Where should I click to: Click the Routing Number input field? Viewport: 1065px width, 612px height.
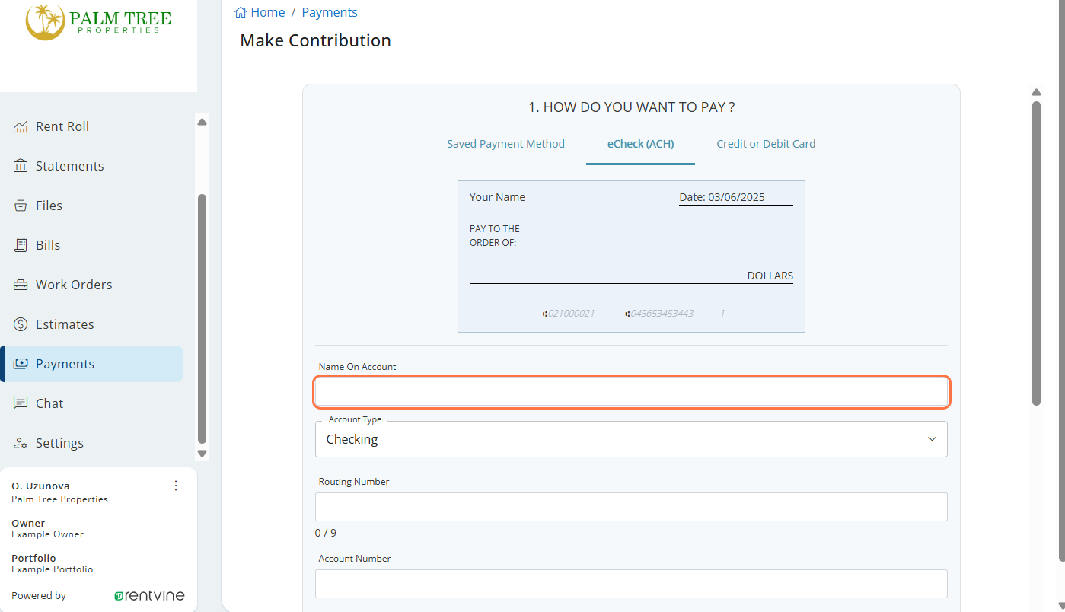tap(631, 507)
